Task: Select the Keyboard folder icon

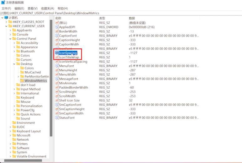Action: (x=18, y=98)
